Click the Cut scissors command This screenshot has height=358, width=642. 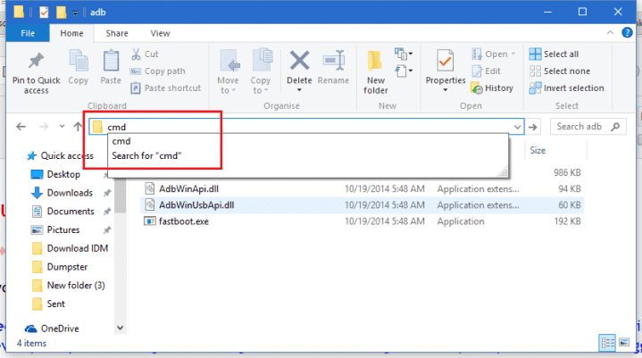point(145,54)
